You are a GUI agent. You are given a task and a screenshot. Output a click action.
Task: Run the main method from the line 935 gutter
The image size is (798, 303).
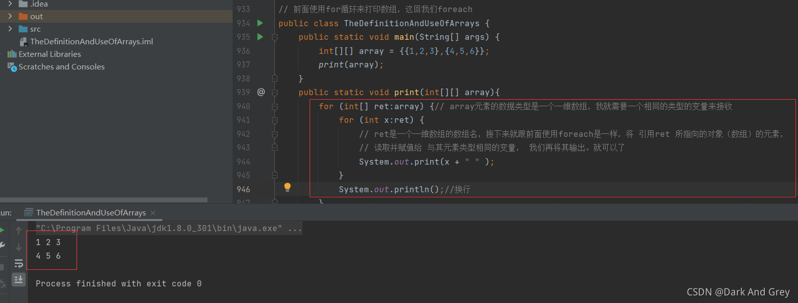260,37
